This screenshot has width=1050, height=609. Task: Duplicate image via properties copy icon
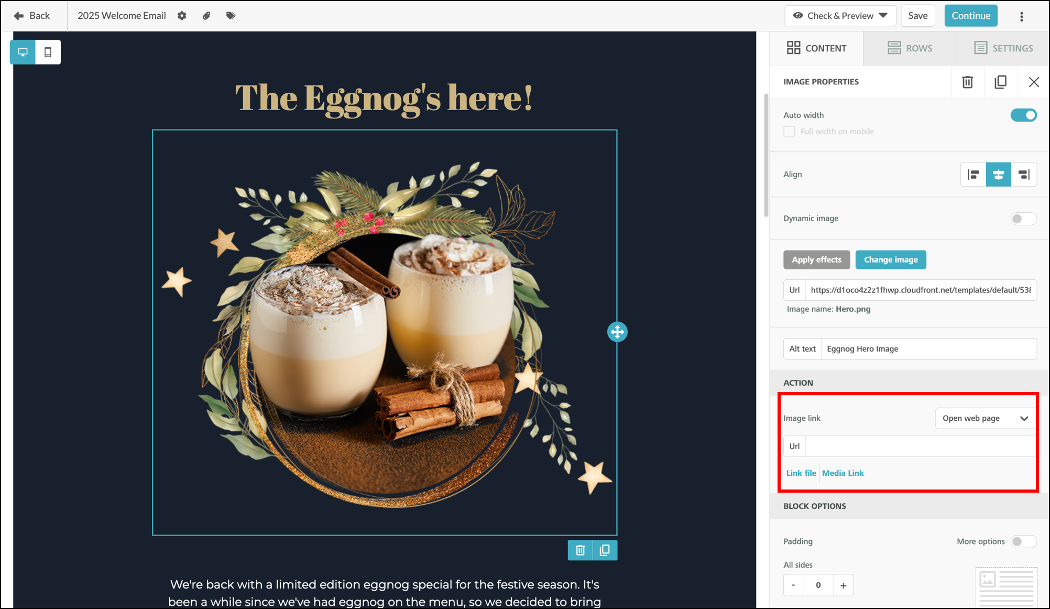[1000, 82]
